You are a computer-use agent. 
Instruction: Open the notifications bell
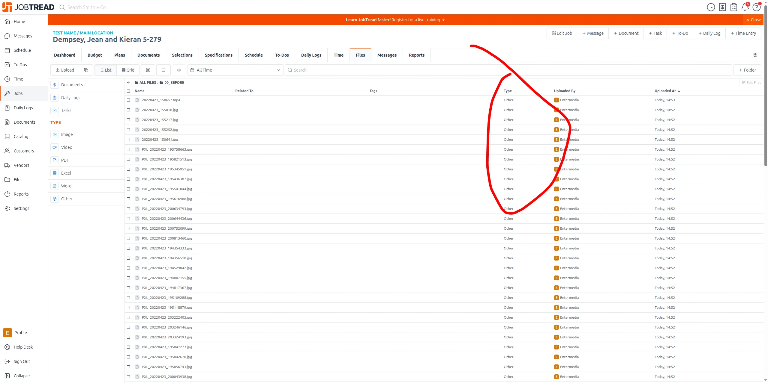point(745,7)
